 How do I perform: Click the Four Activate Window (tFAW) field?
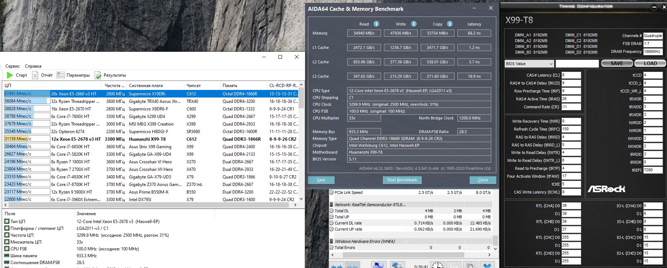coord(571,176)
